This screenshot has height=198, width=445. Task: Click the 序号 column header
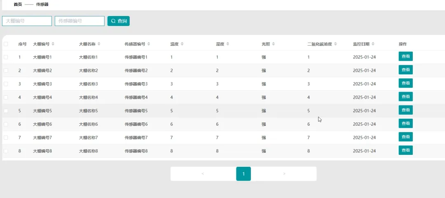(22, 44)
